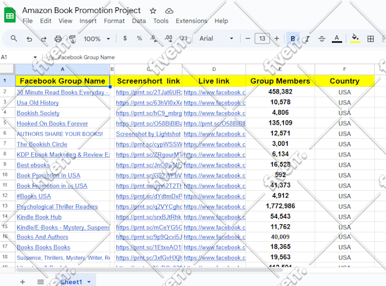Print the spreadsheet
Image resolution: width=386 pixels, height=286 pixels.
click(x=58, y=39)
